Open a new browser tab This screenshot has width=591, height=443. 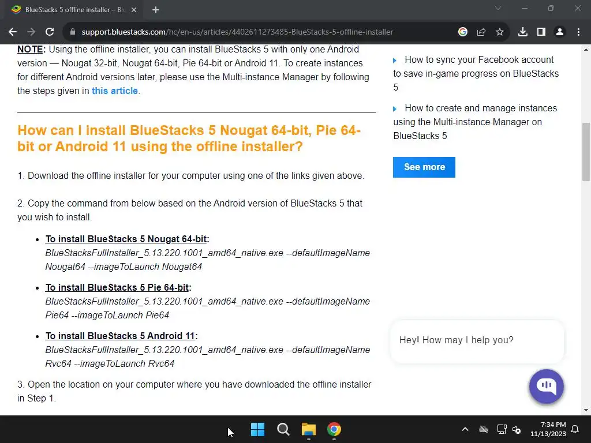point(156,10)
